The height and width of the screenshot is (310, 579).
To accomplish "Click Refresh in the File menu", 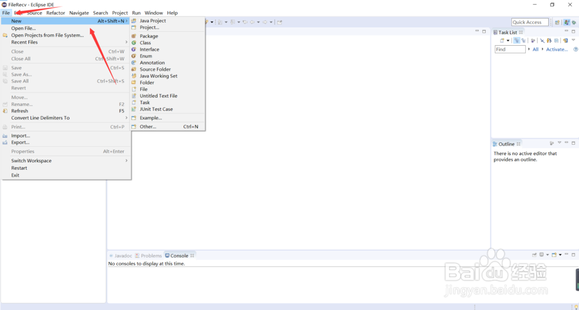I will point(66,111).
